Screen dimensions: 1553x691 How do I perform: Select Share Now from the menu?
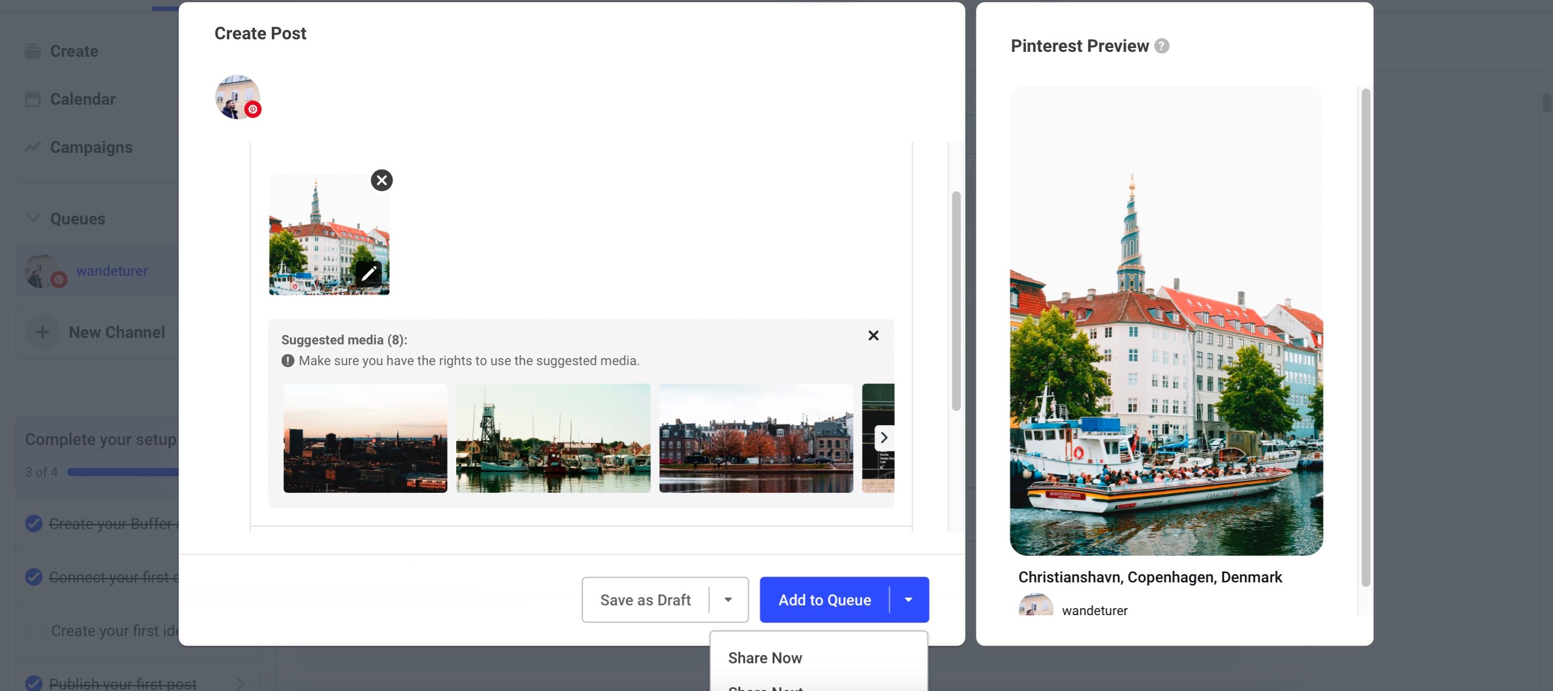coord(764,658)
